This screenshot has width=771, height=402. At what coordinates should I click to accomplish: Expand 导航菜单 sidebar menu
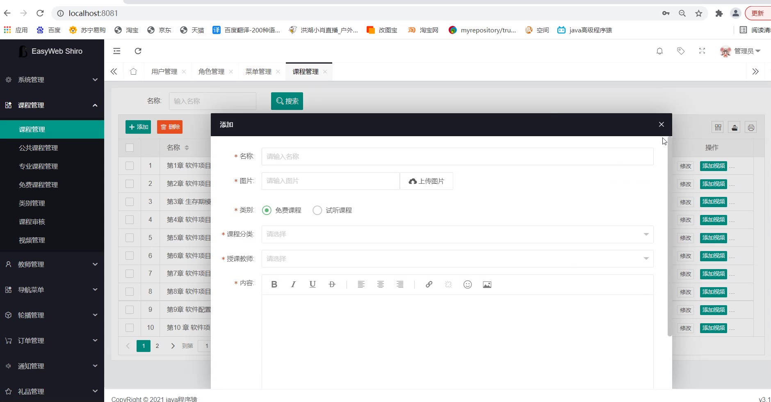(52, 290)
